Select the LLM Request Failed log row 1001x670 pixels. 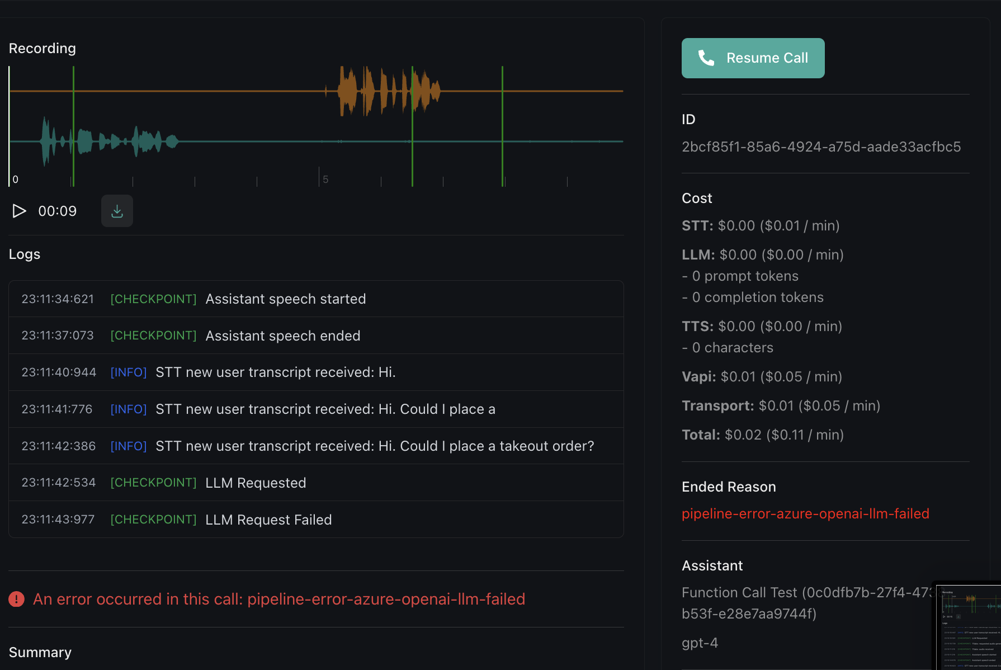[x=316, y=520]
